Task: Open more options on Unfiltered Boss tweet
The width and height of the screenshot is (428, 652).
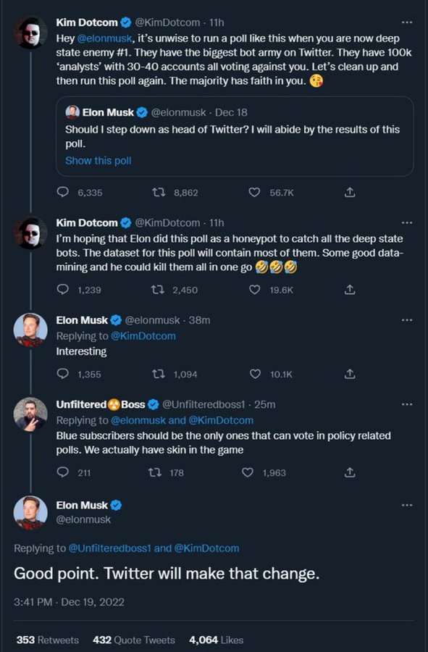Action: (407, 404)
